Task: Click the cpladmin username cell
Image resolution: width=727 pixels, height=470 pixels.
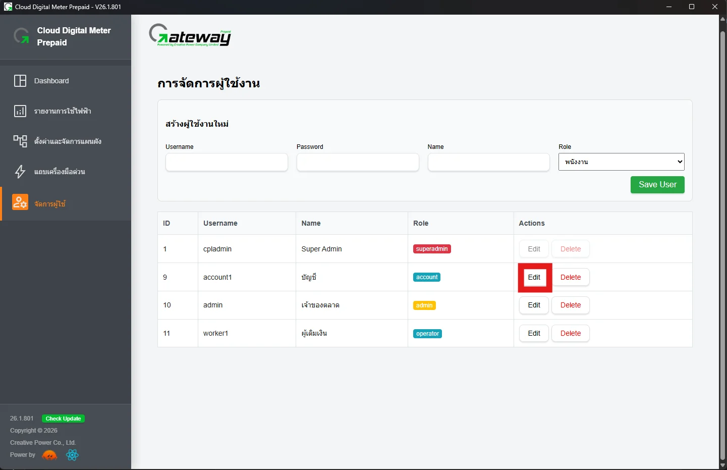Action: point(247,249)
